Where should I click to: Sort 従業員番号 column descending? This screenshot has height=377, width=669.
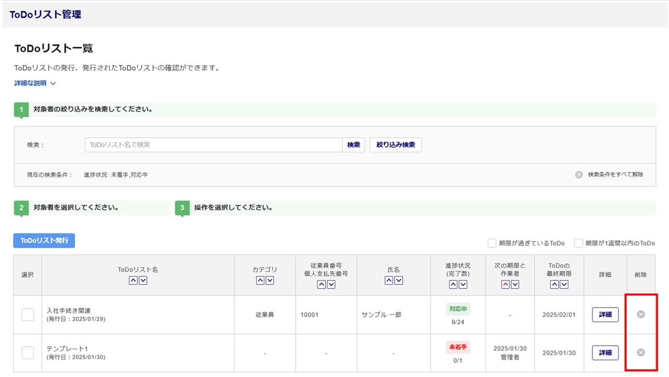(331, 285)
